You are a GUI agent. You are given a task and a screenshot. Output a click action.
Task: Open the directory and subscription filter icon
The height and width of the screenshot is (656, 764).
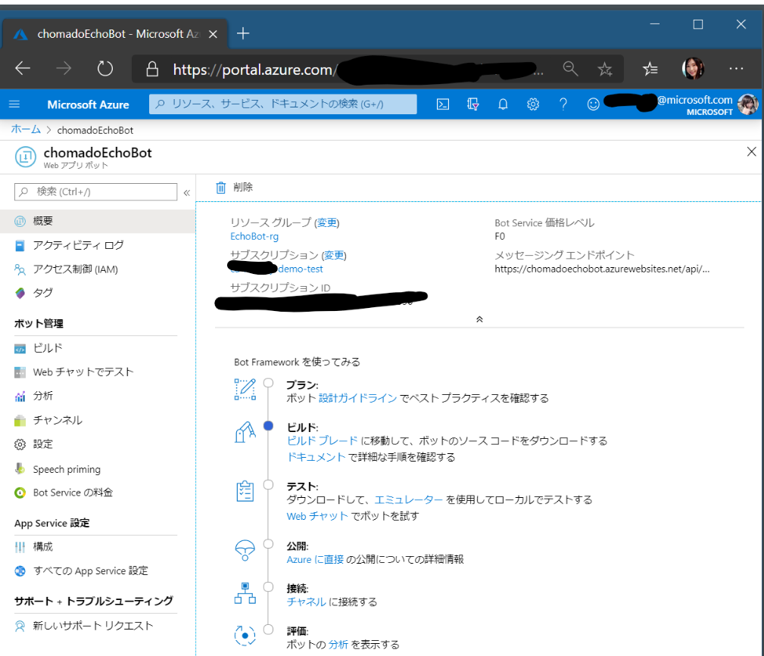point(472,104)
